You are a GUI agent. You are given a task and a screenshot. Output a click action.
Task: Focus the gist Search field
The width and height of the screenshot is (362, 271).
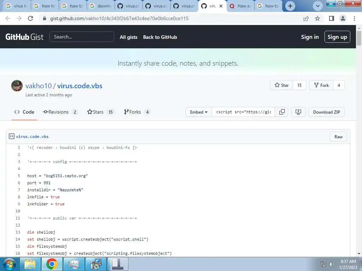point(82,37)
